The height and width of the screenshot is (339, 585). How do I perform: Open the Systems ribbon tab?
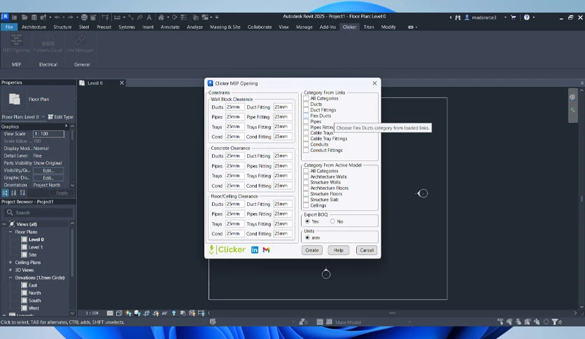click(x=127, y=27)
